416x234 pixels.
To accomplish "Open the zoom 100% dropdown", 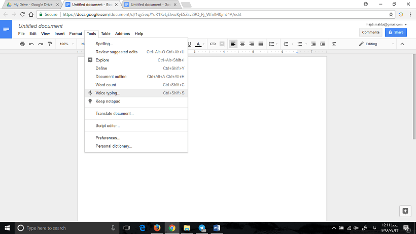I will (65, 44).
